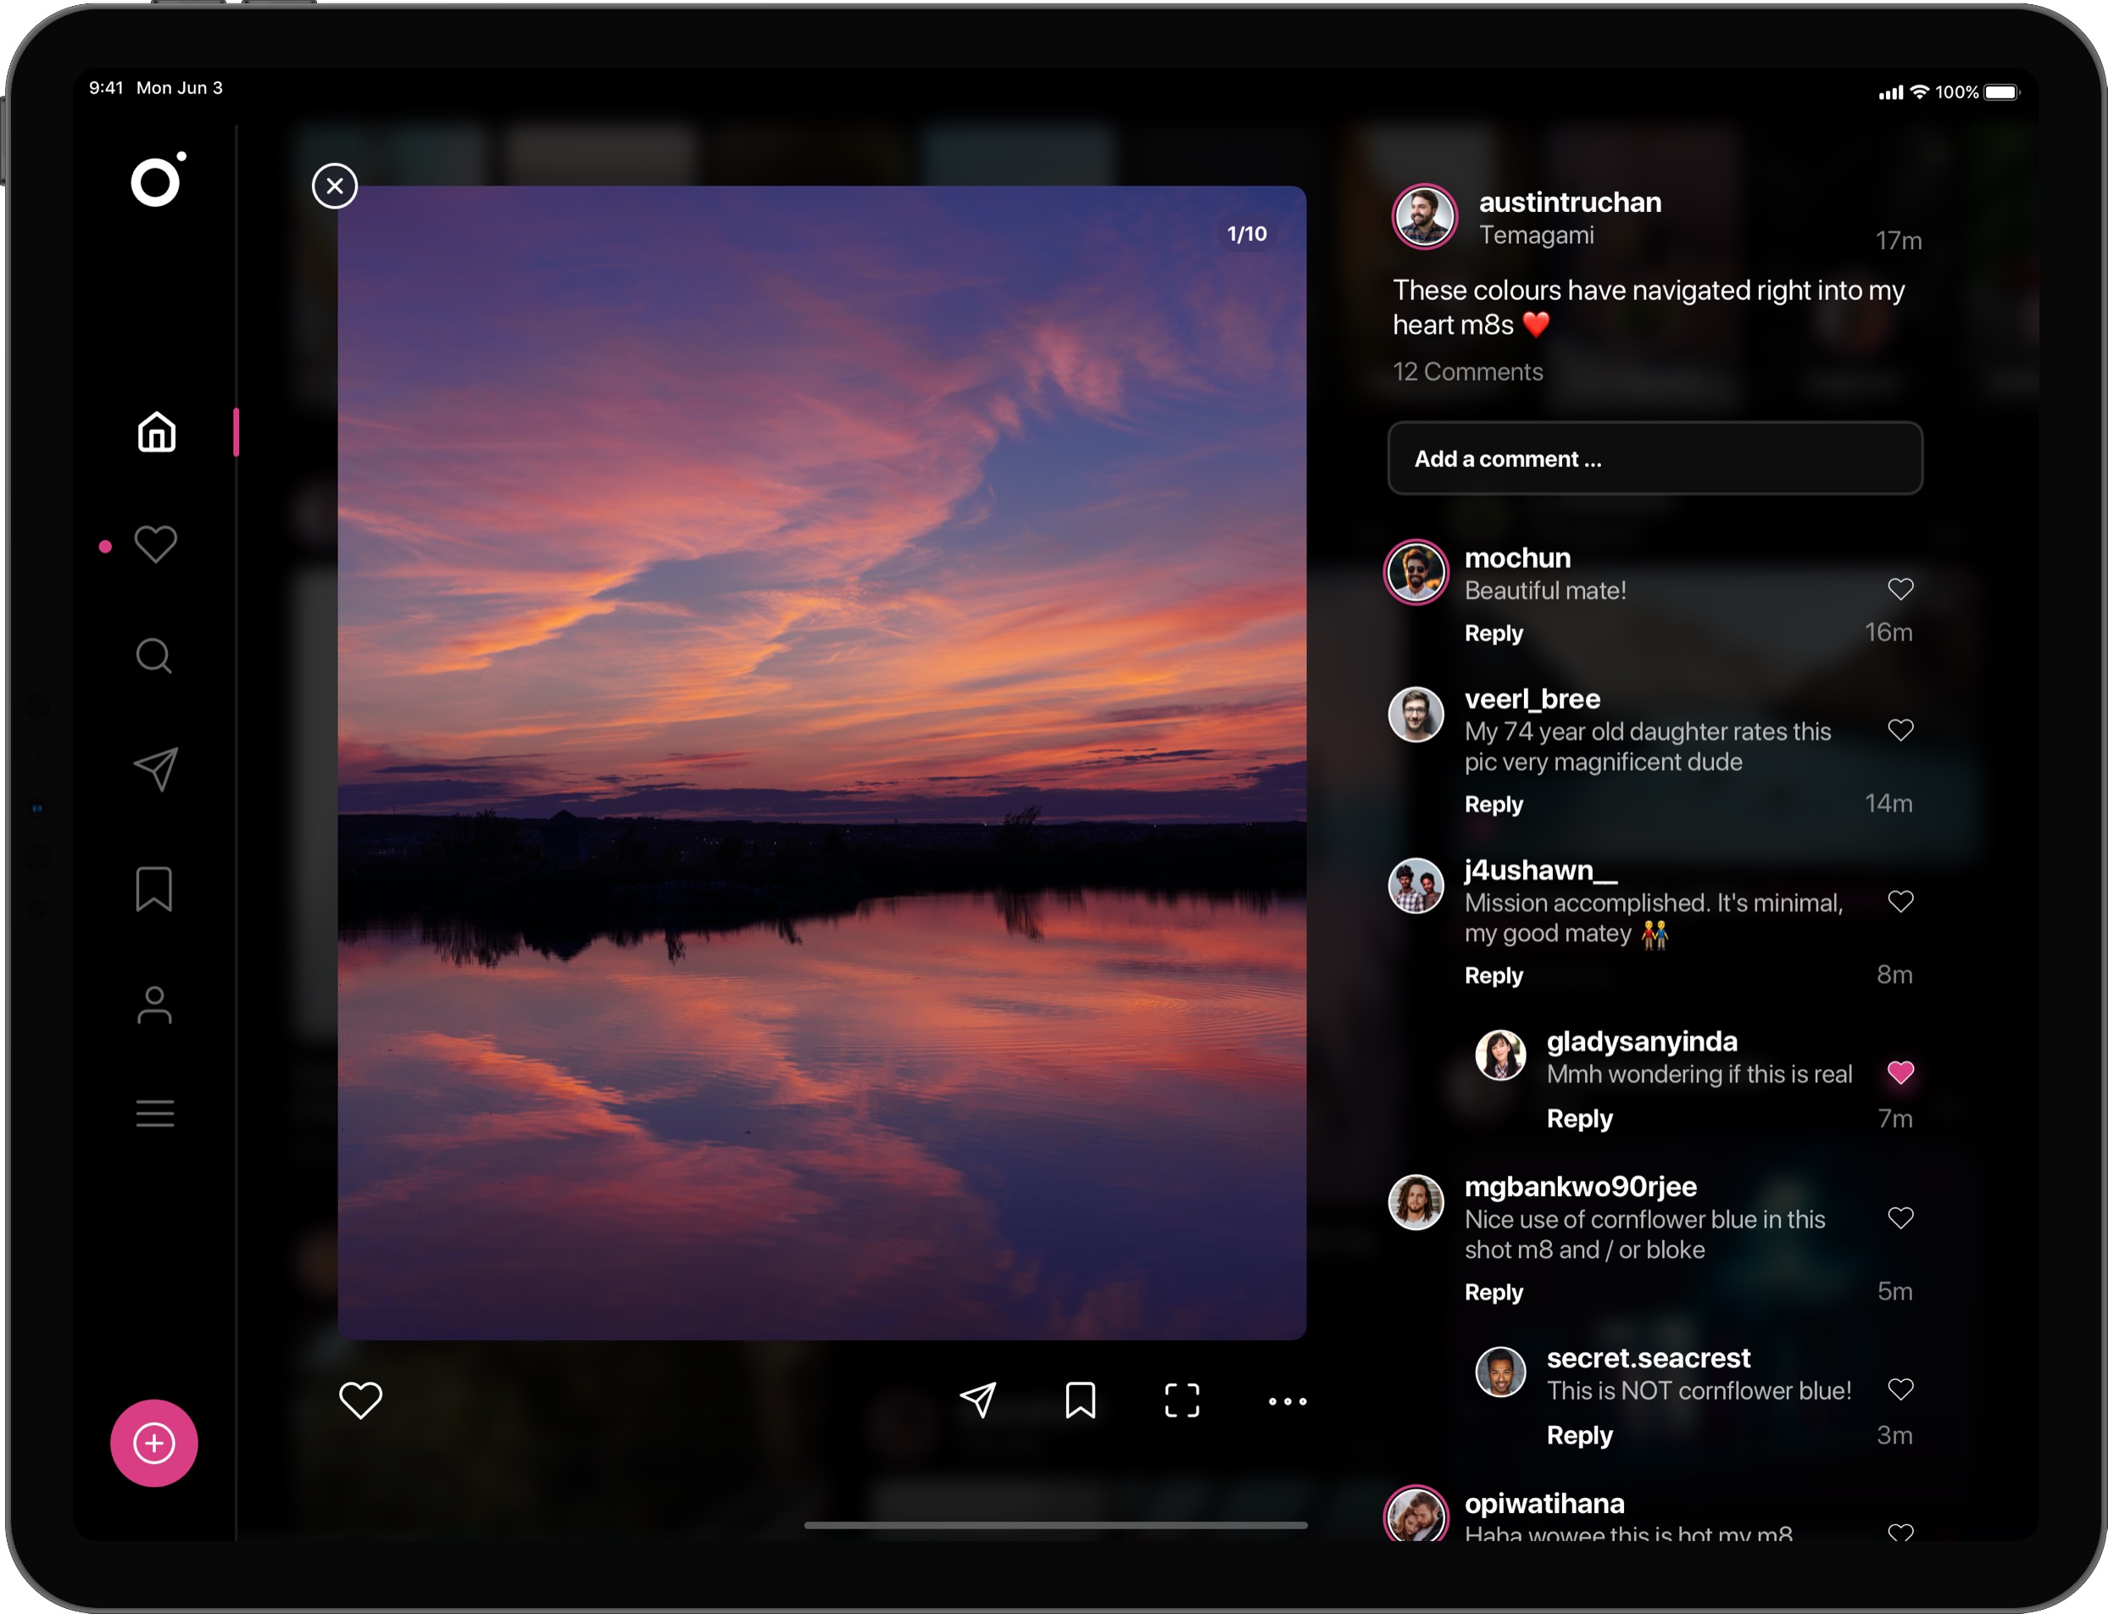Viewport: 2108px width, 1614px height.
Task: Save the photo with bookmark below image
Action: click(1081, 1400)
